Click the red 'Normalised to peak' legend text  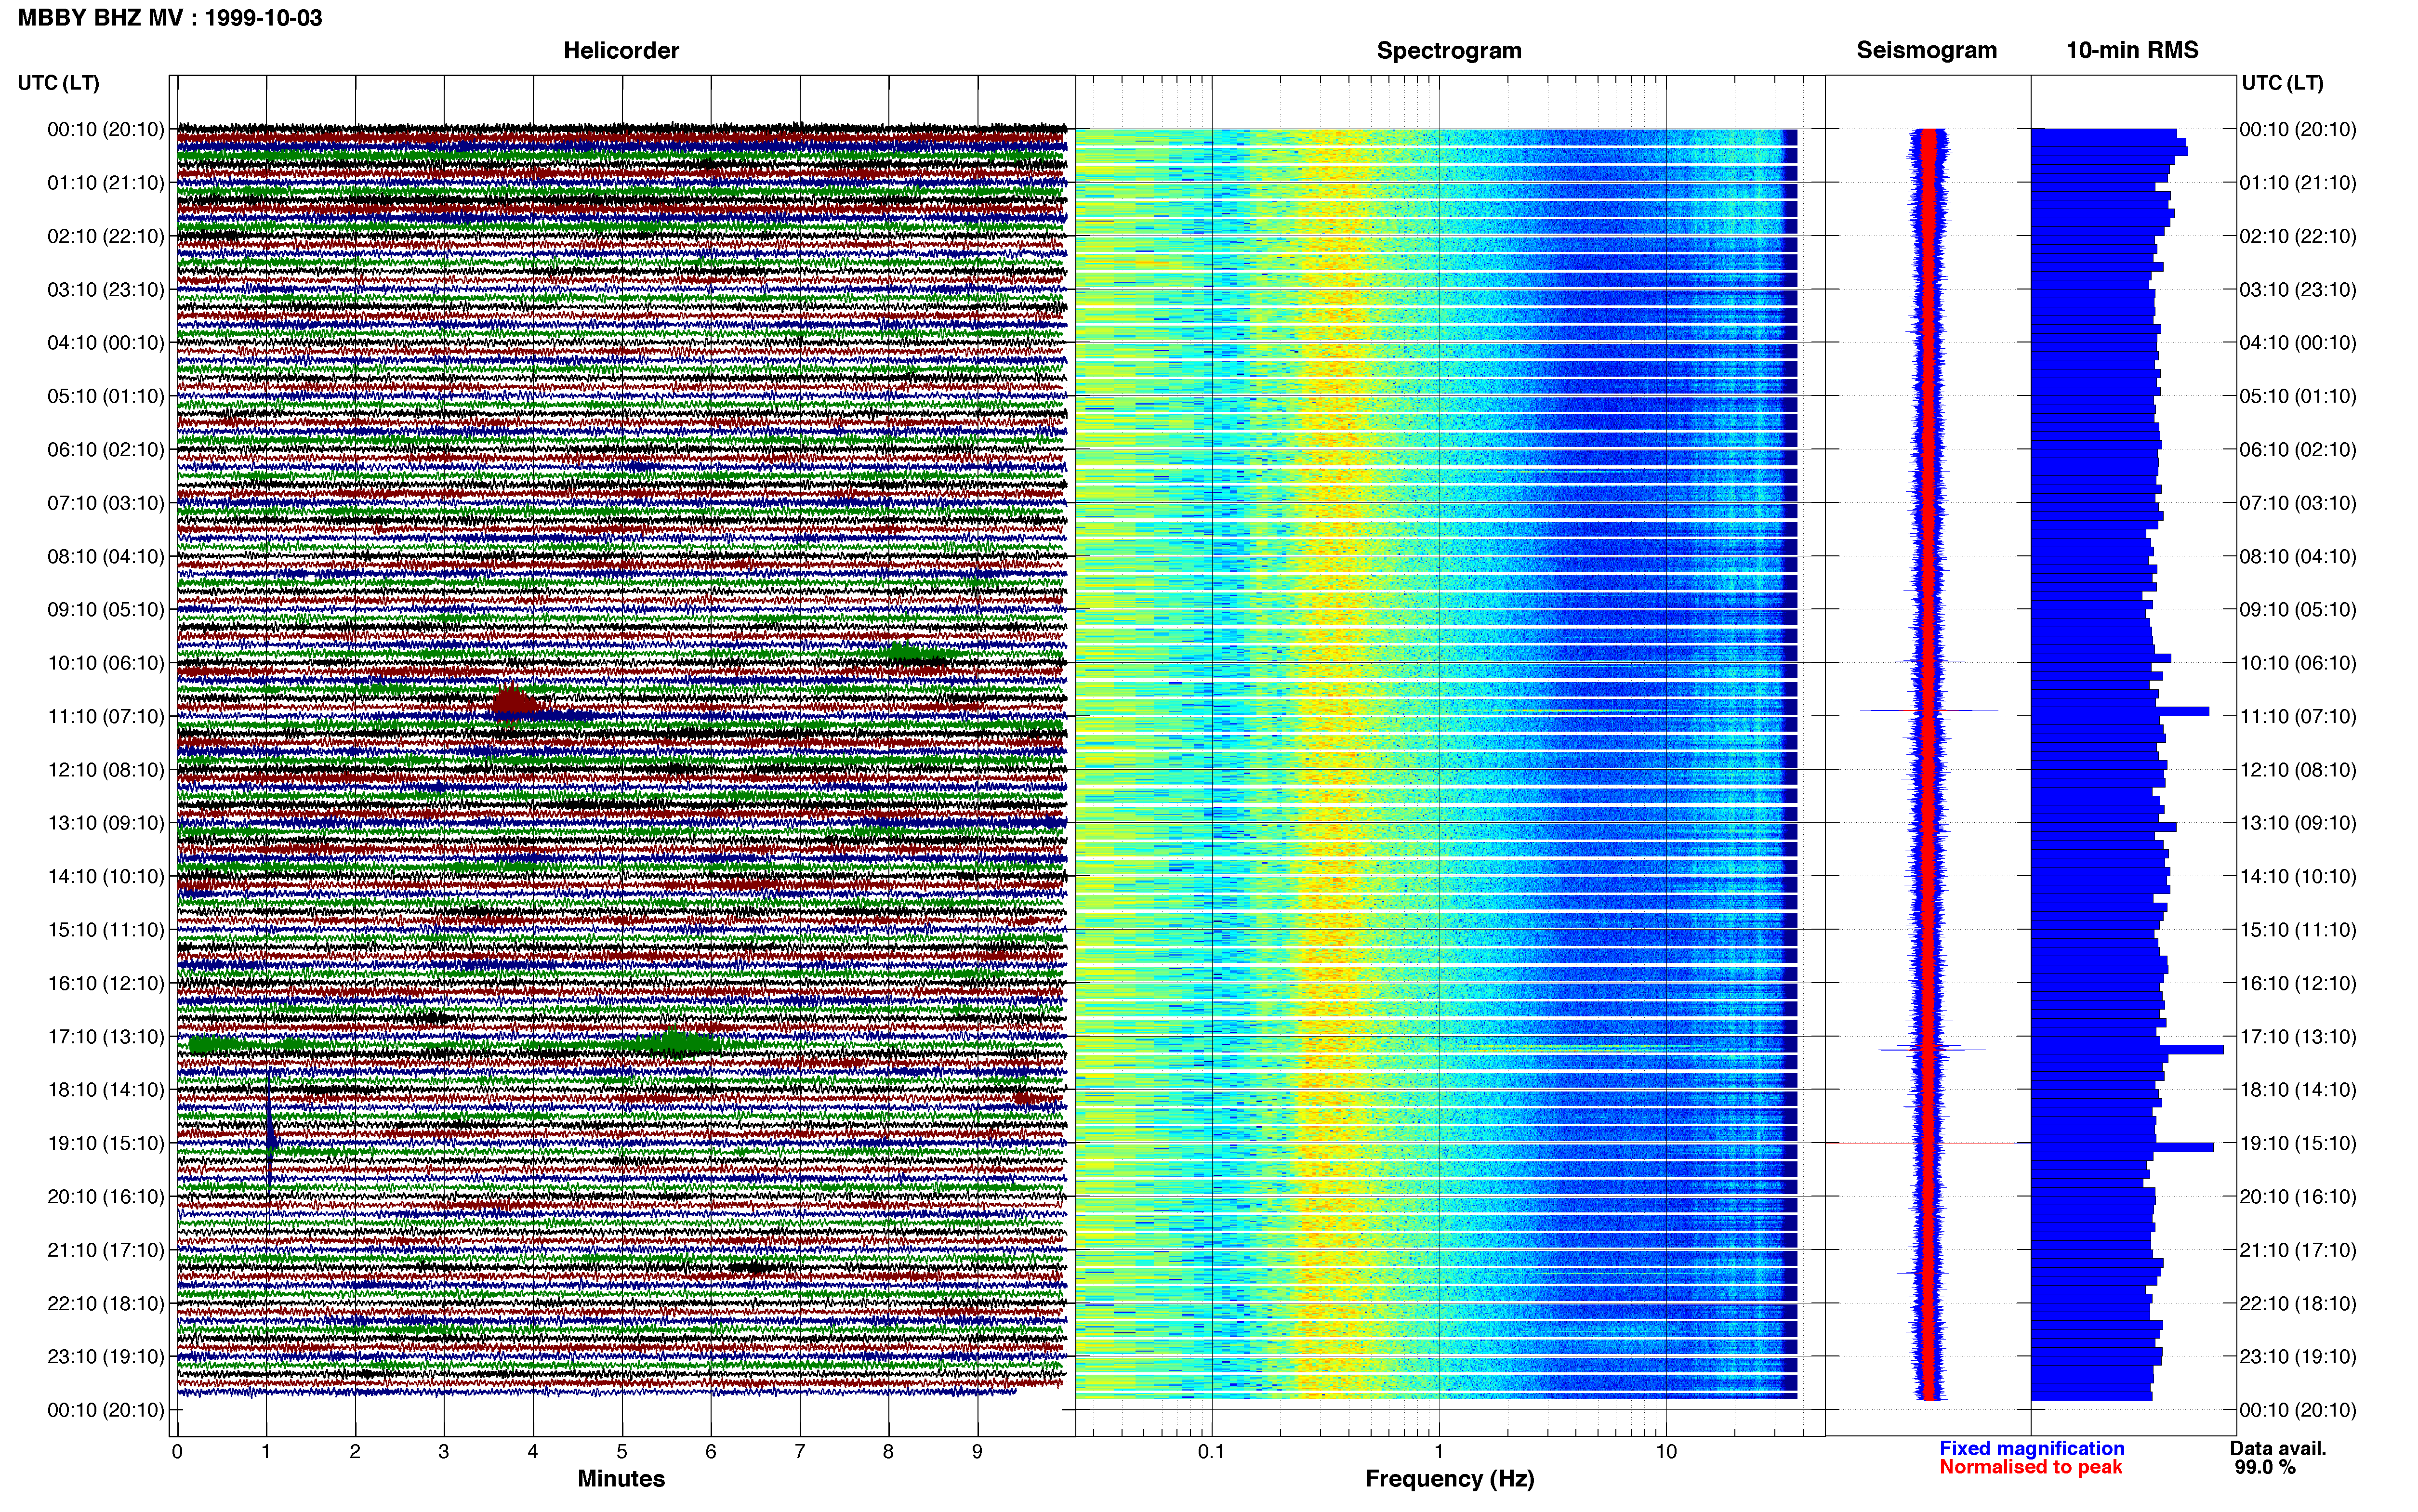2030,1467
